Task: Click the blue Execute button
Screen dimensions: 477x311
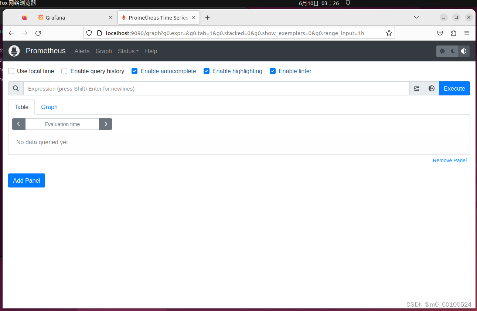Action: tap(454, 88)
